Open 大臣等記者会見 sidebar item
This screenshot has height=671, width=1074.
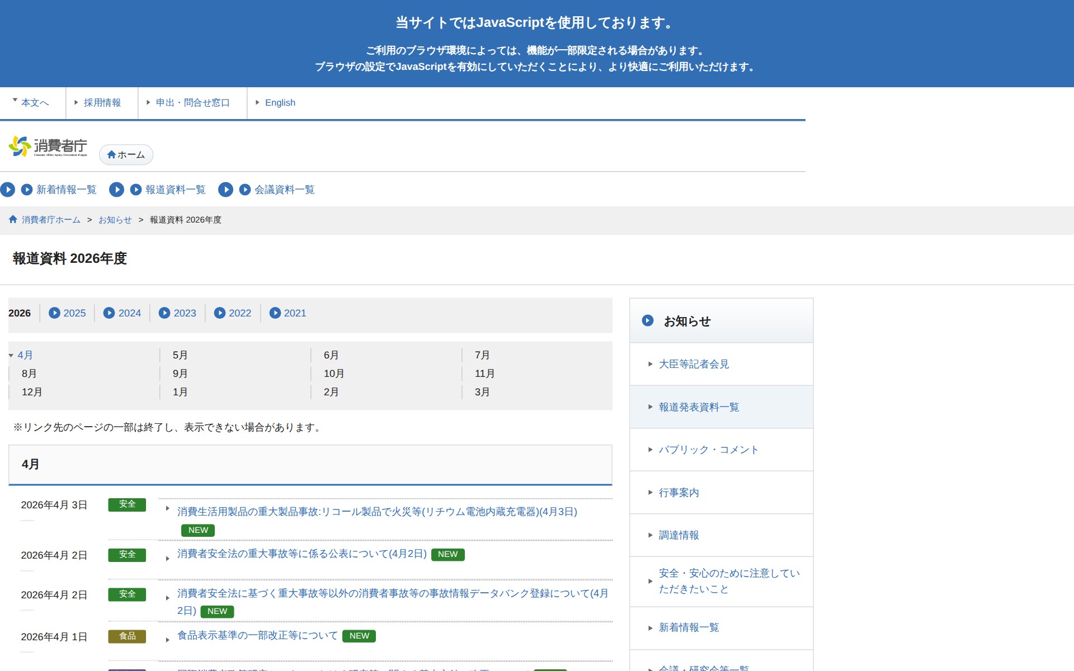point(694,364)
